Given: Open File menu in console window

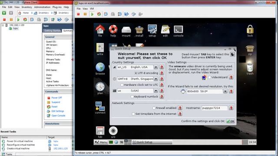Looking at the screenshot, I should tap(79, 9).
